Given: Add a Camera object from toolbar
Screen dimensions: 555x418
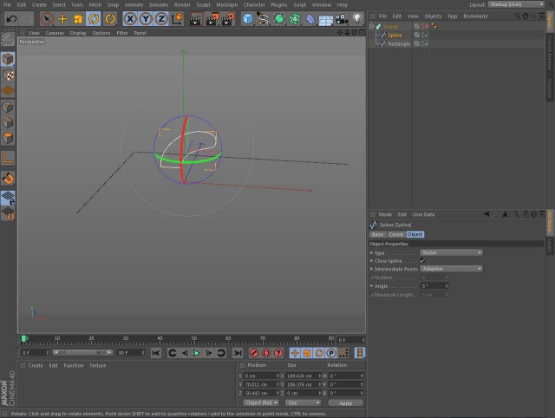Looking at the screenshot, I should click(x=342, y=19).
